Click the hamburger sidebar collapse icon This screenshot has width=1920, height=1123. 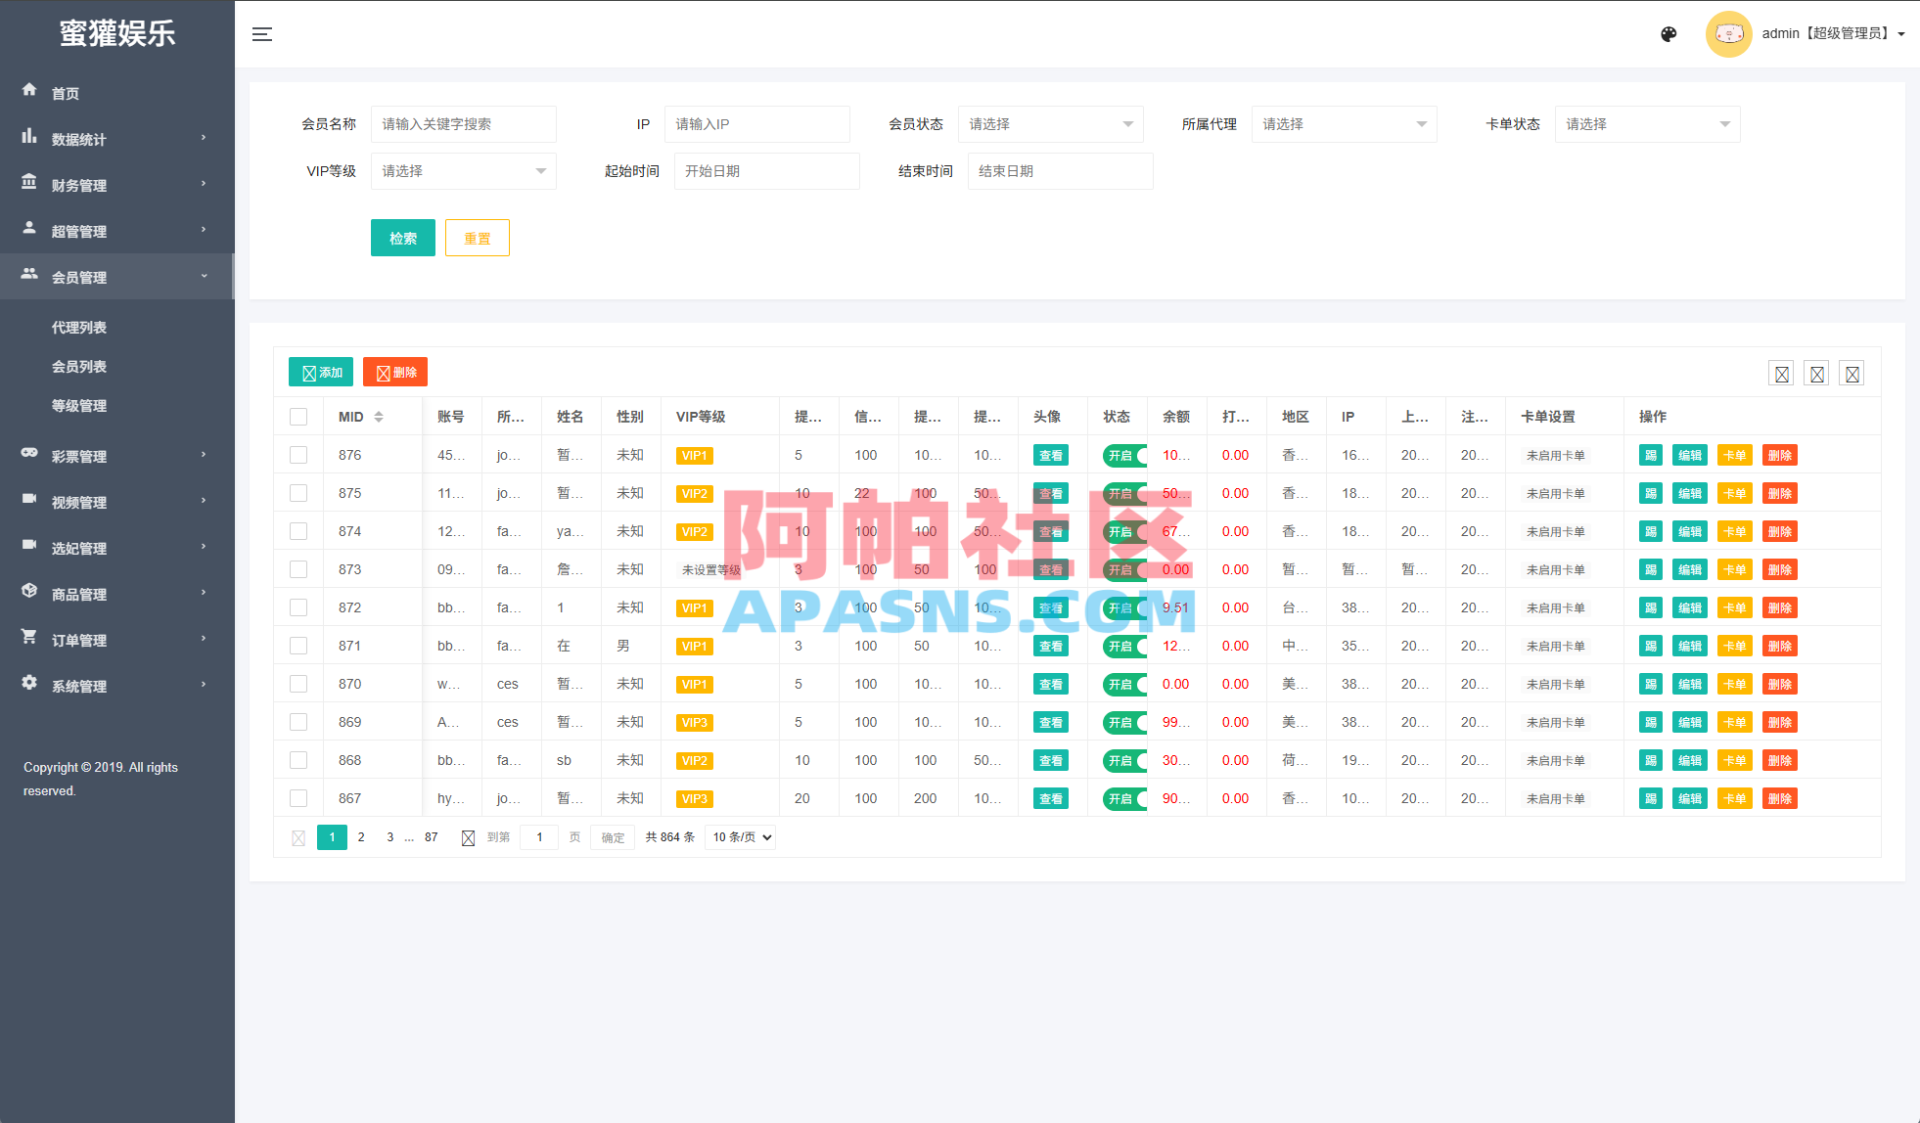tap(261, 34)
